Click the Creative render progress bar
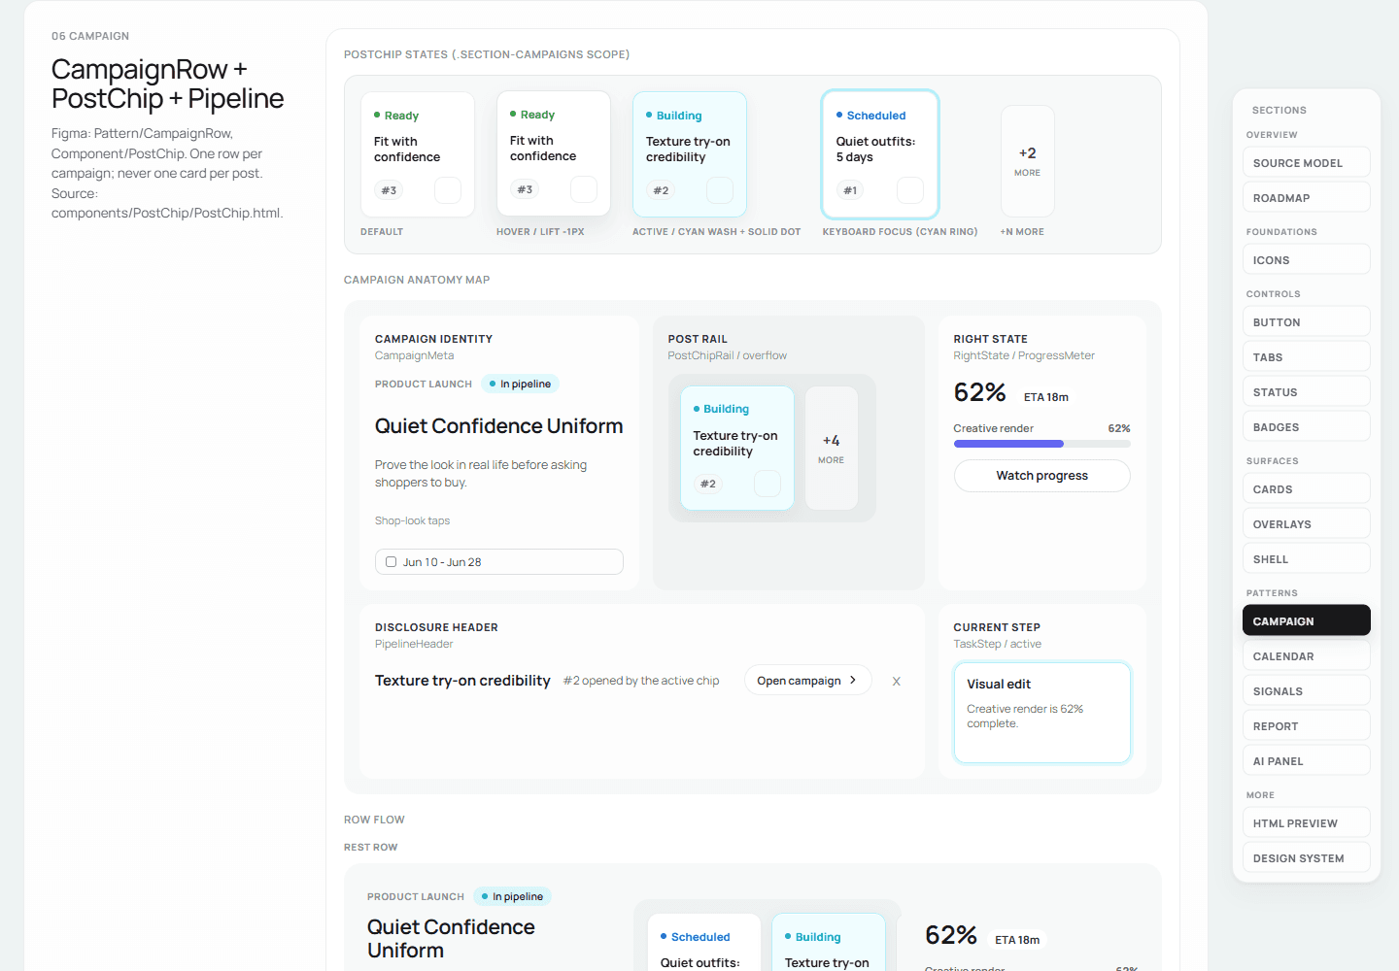 (1041, 444)
